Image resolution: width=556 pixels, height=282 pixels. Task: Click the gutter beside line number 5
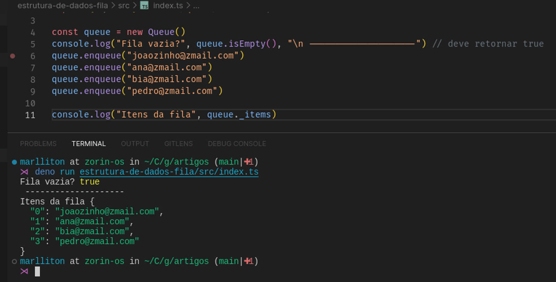click(x=13, y=44)
